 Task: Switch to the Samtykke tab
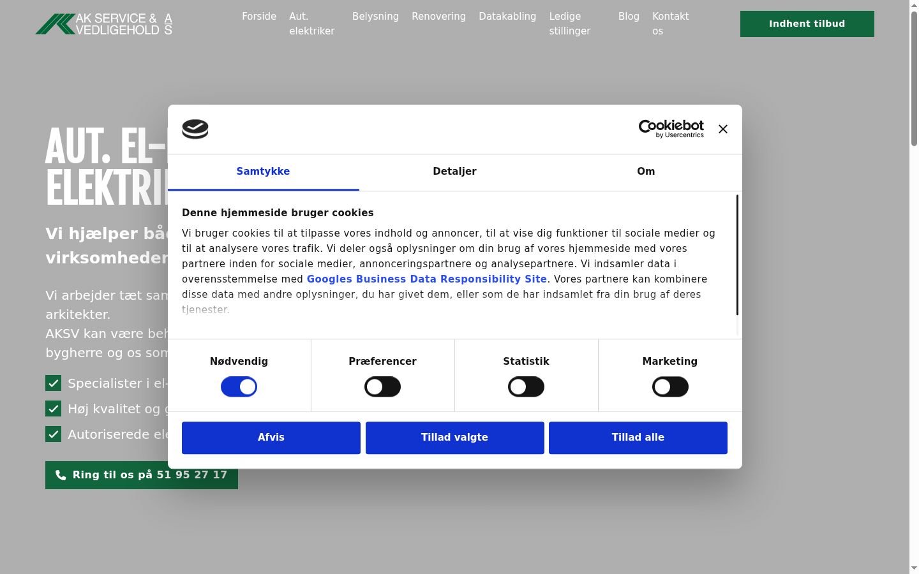(264, 172)
